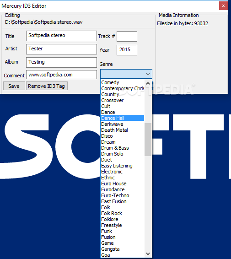Select the Cult genre entry
This screenshot has width=231, height=259.
[x=123, y=106]
